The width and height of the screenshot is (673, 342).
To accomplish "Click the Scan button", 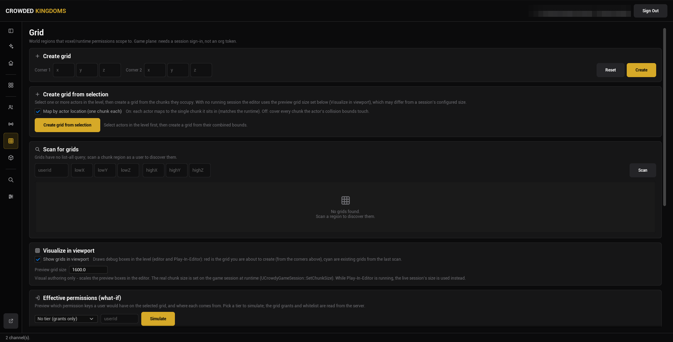I will pyautogui.click(x=643, y=170).
